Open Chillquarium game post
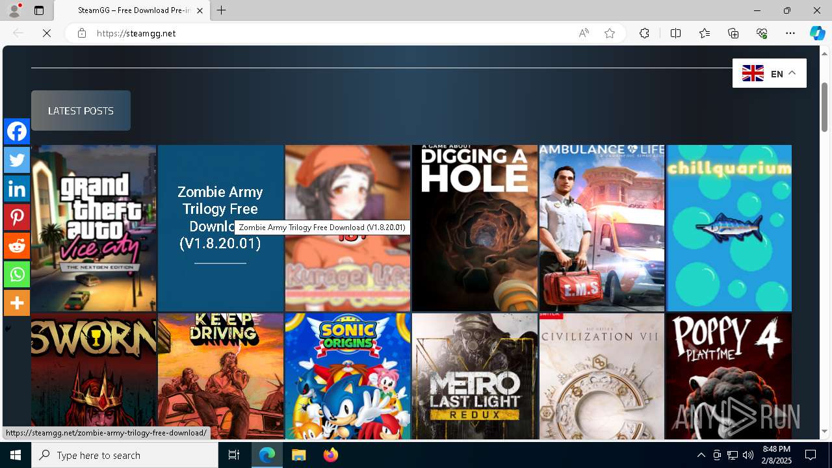 [x=729, y=228]
